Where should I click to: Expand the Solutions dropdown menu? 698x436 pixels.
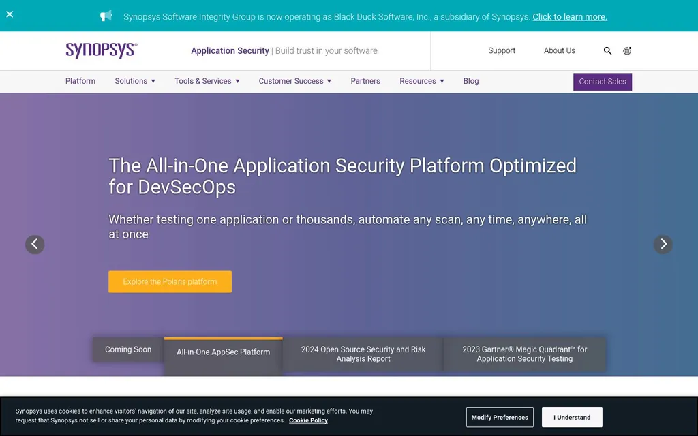point(135,81)
